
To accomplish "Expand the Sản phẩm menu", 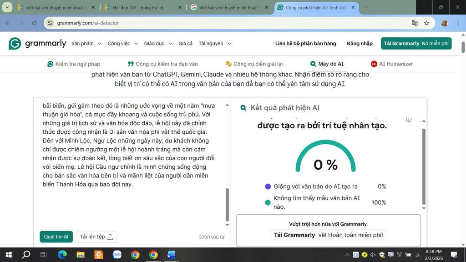I will 86,43.
